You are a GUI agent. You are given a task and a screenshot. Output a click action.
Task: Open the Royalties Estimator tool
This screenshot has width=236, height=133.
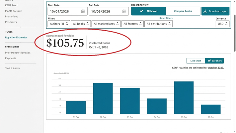[x=16, y=37]
